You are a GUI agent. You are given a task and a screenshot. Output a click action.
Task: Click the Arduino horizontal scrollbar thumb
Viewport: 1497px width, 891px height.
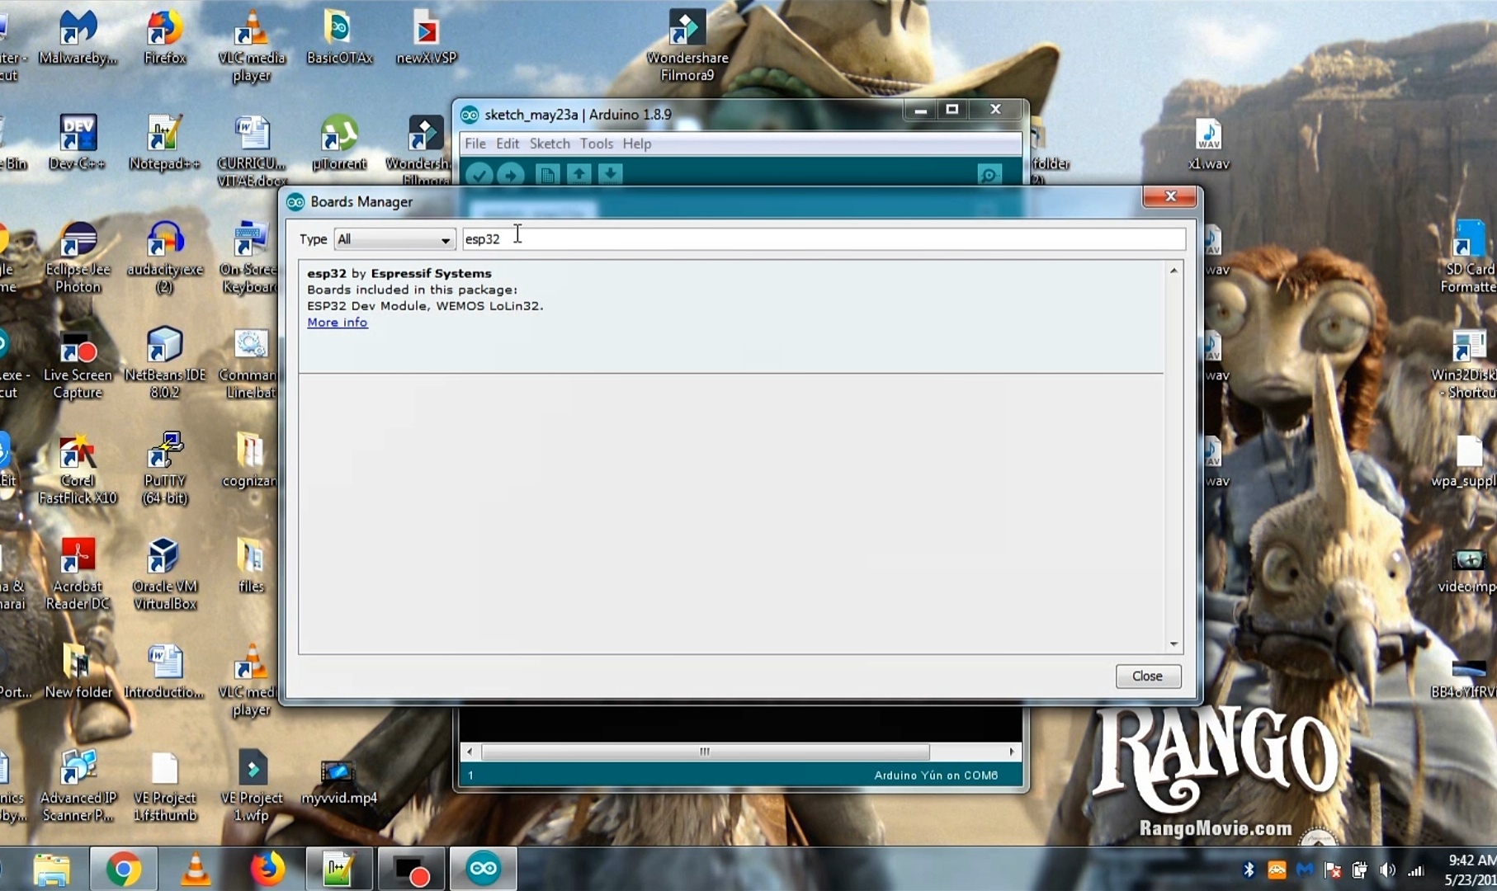[705, 752]
